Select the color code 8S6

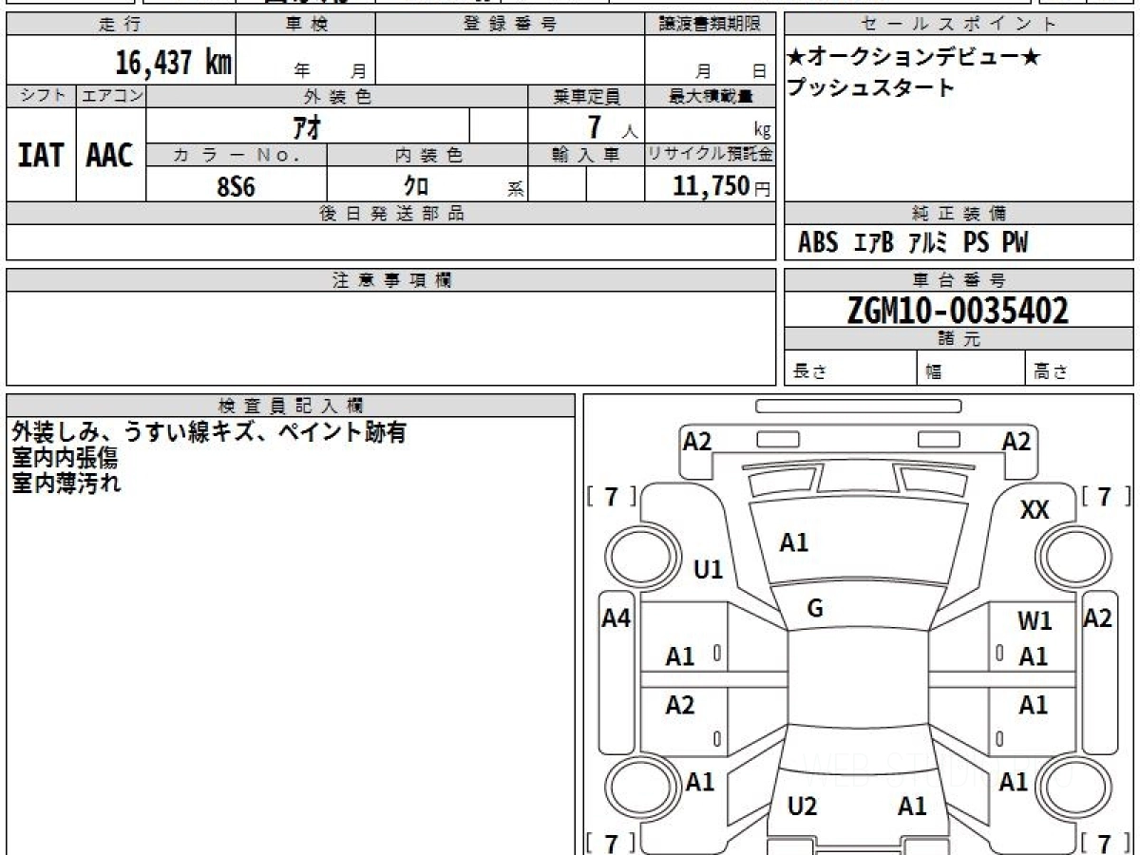tap(236, 186)
